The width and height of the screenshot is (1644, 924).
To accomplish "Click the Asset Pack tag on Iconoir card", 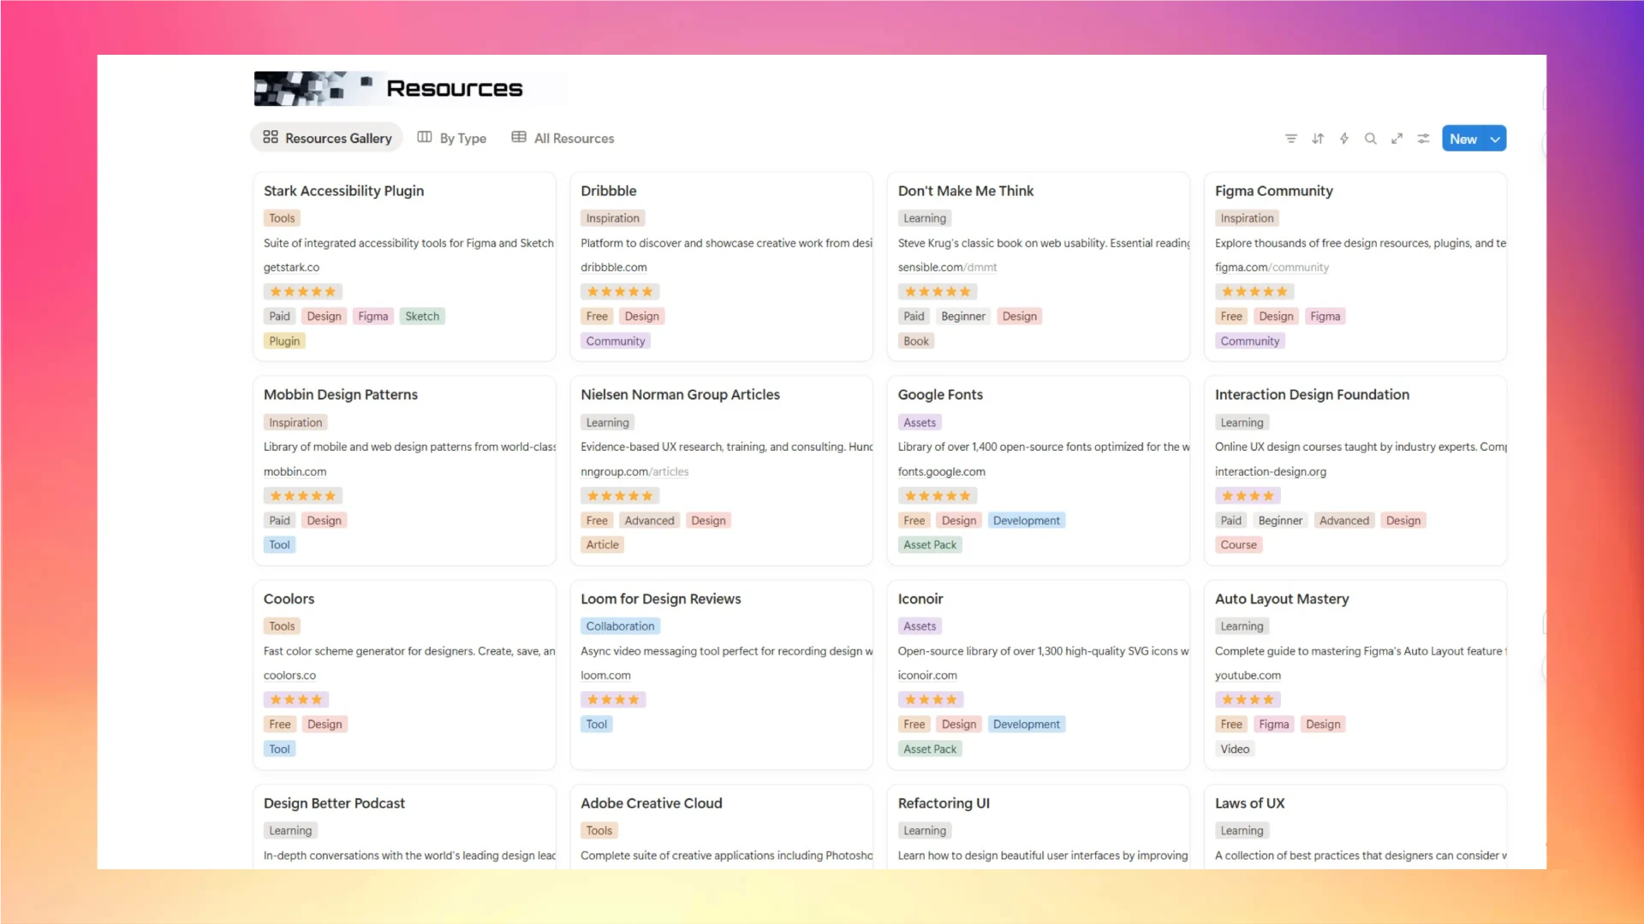I will [x=930, y=749].
